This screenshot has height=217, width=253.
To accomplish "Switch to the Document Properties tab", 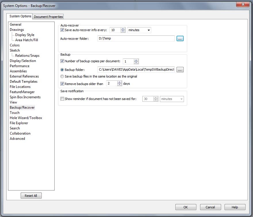I will pos(48,17).
